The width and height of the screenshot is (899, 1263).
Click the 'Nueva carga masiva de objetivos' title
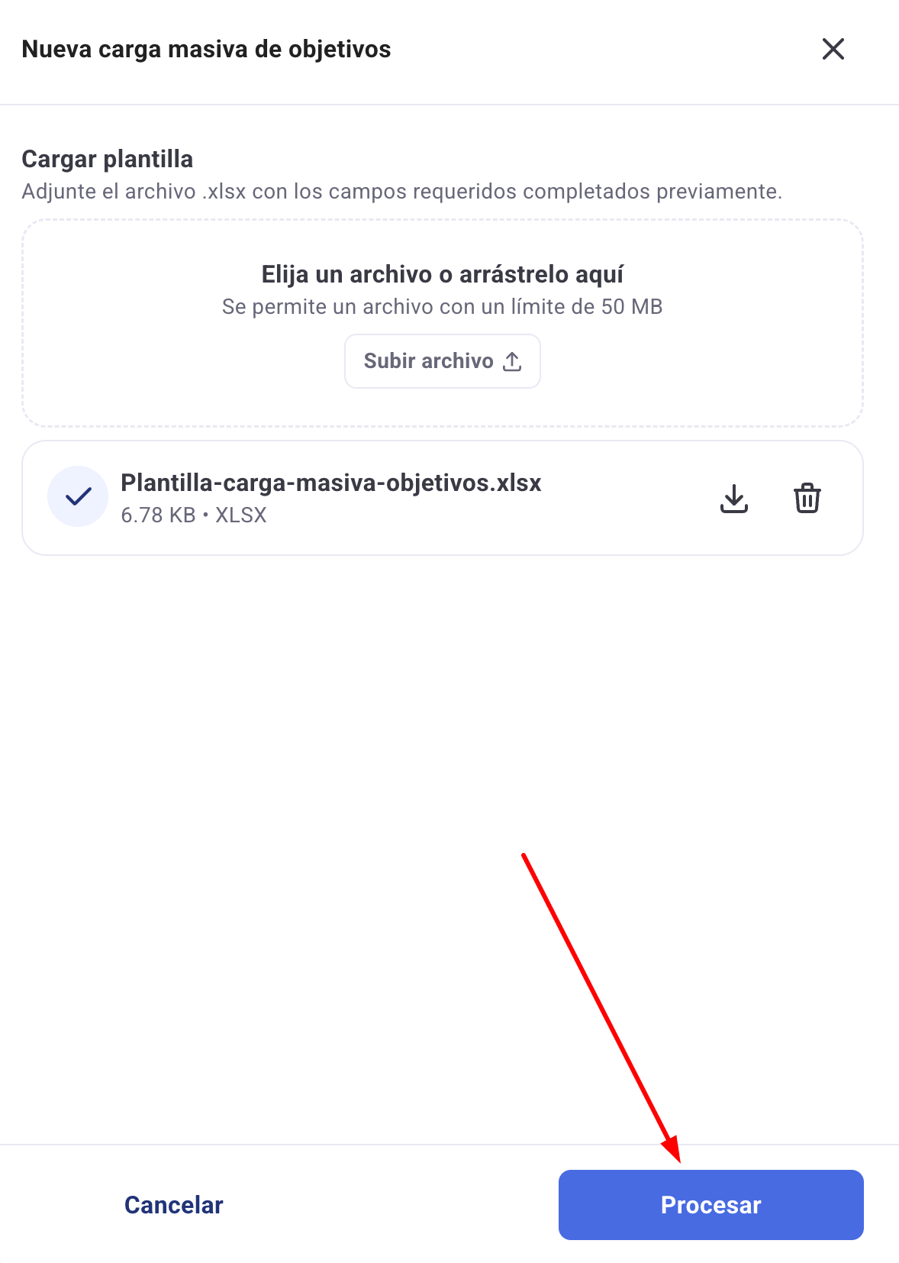click(206, 49)
